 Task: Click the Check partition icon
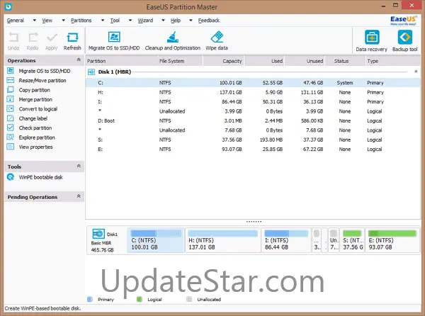click(11, 128)
